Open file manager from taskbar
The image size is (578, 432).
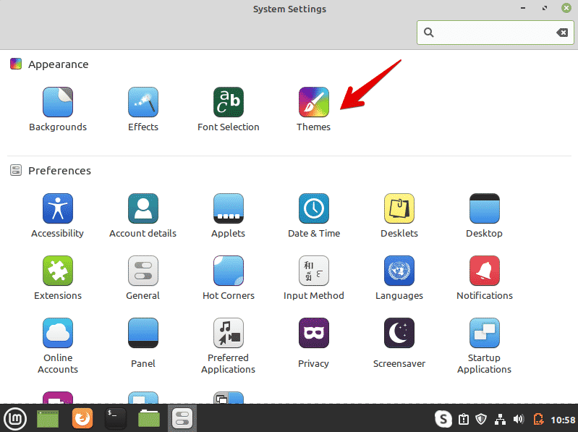pyautogui.click(x=149, y=419)
